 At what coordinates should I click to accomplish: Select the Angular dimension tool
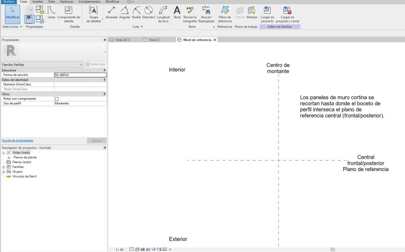tap(125, 13)
